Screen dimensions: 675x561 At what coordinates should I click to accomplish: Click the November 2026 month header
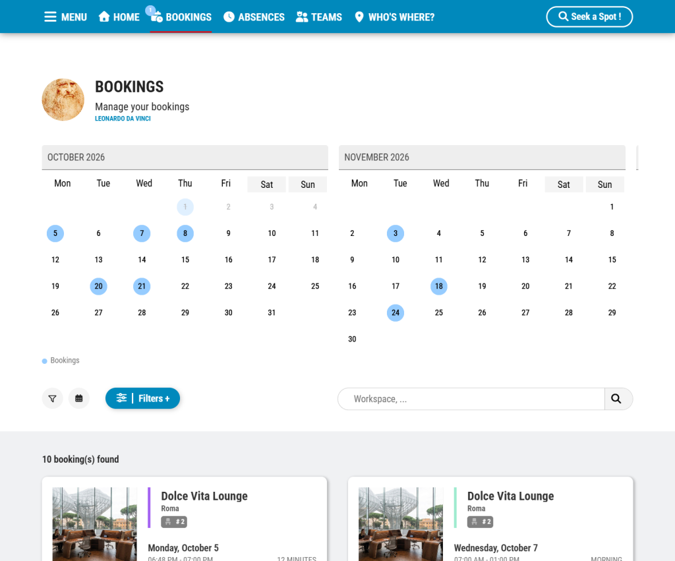482,157
